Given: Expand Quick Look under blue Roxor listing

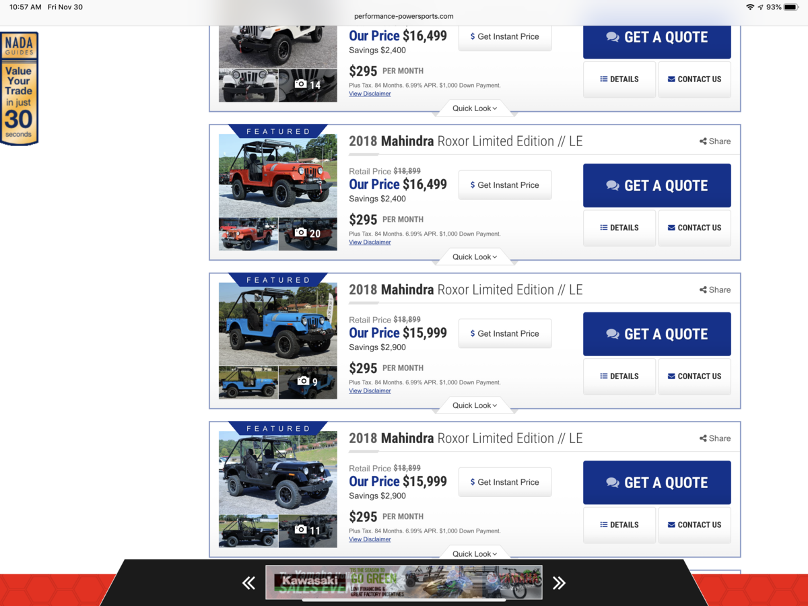Looking at the screenshot, I should (475, 405).
